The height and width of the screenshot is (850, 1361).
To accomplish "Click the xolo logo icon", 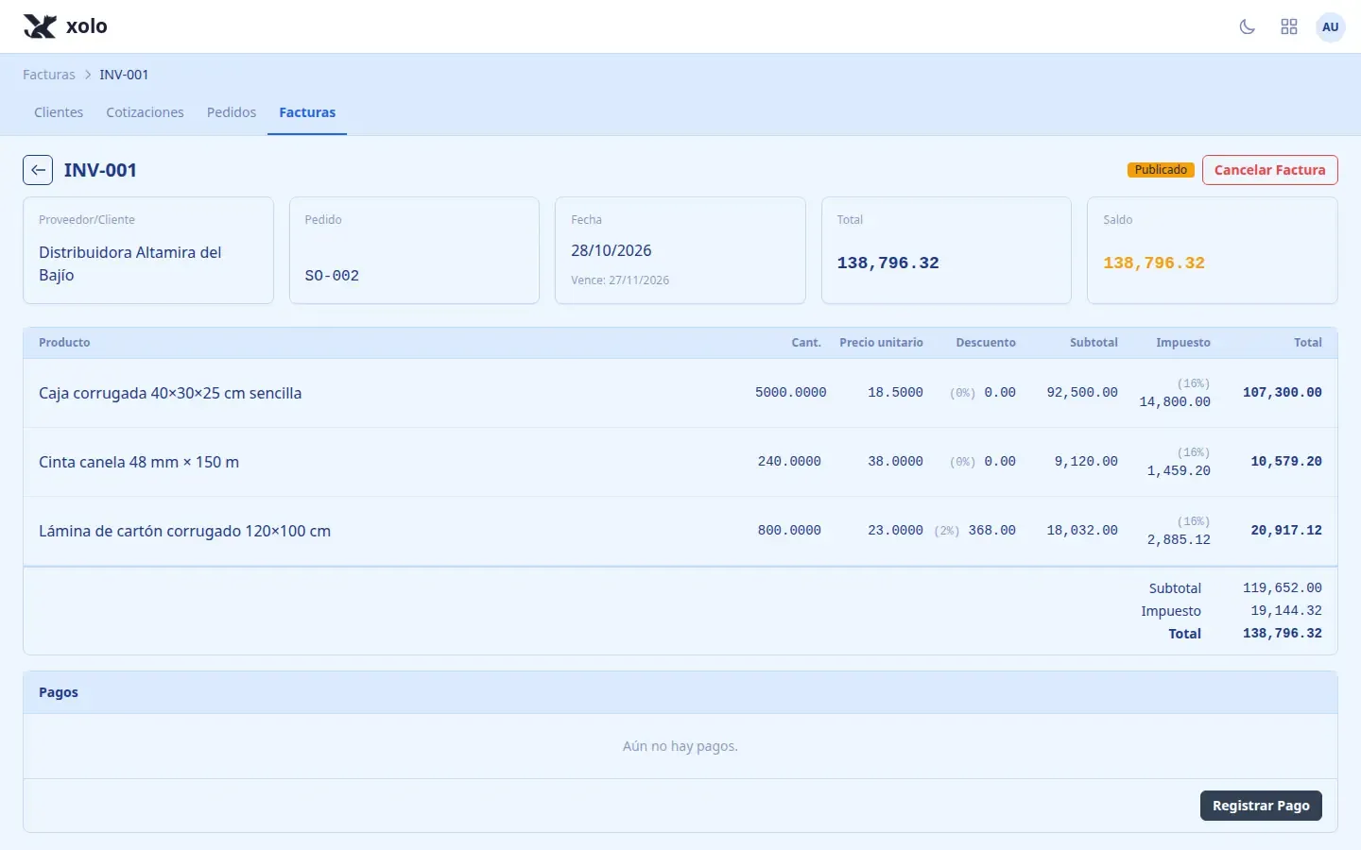I will coord(40,26).
